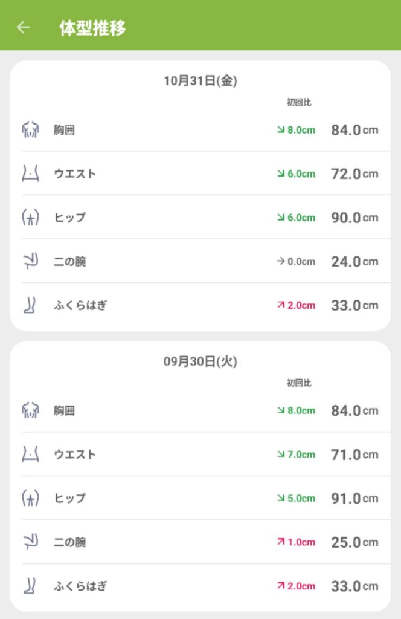Click the calf icon for 10月31日
The width and height of the screenshot is (401, 619).
30,305
